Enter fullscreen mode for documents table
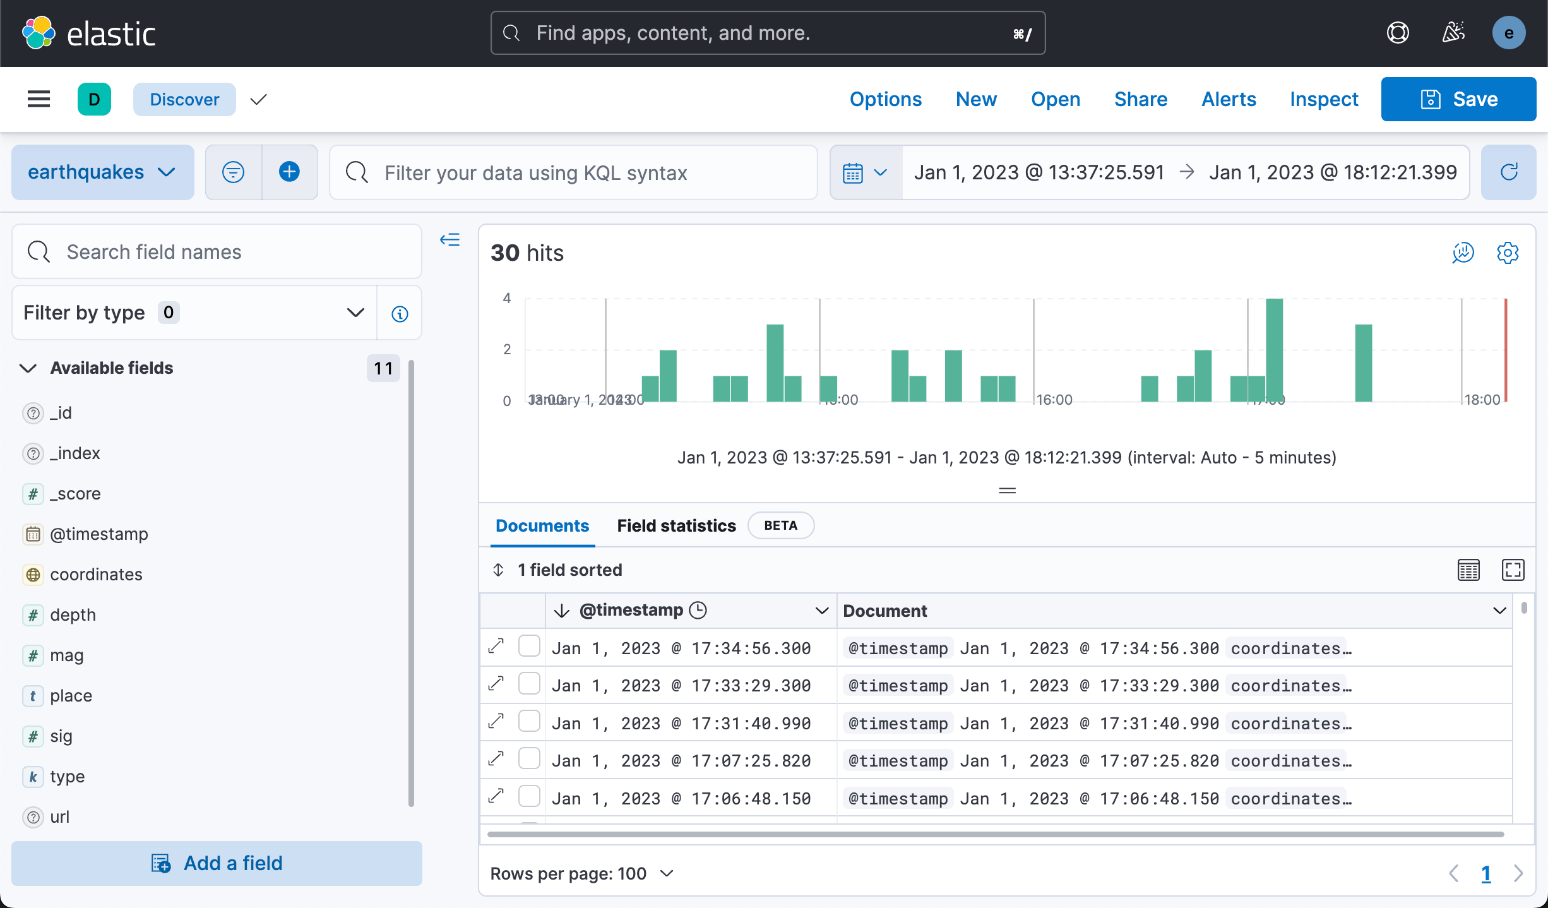This screenshot has width=1548, height=908. (x=1513, y=570)
